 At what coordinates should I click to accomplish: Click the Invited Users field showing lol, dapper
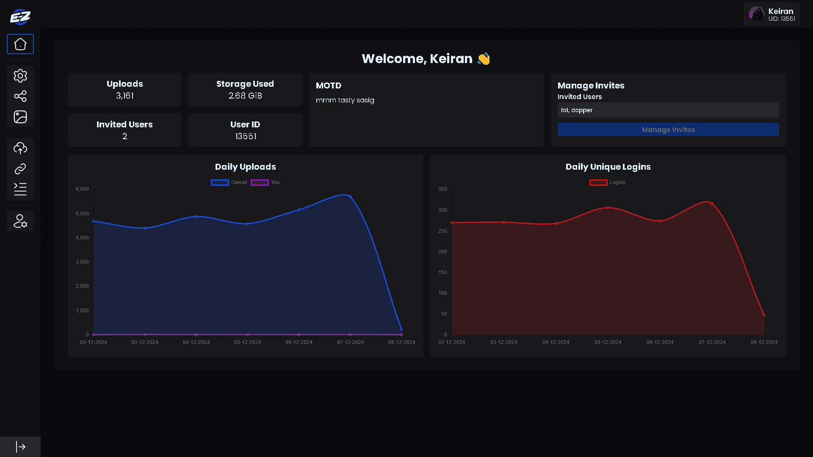(668, 110)
